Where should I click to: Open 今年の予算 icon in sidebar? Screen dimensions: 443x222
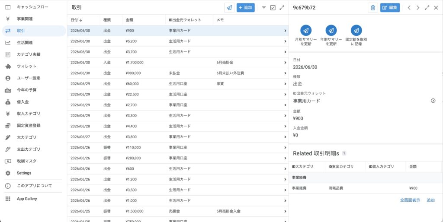pyautogui.click(x=8, y=90)
